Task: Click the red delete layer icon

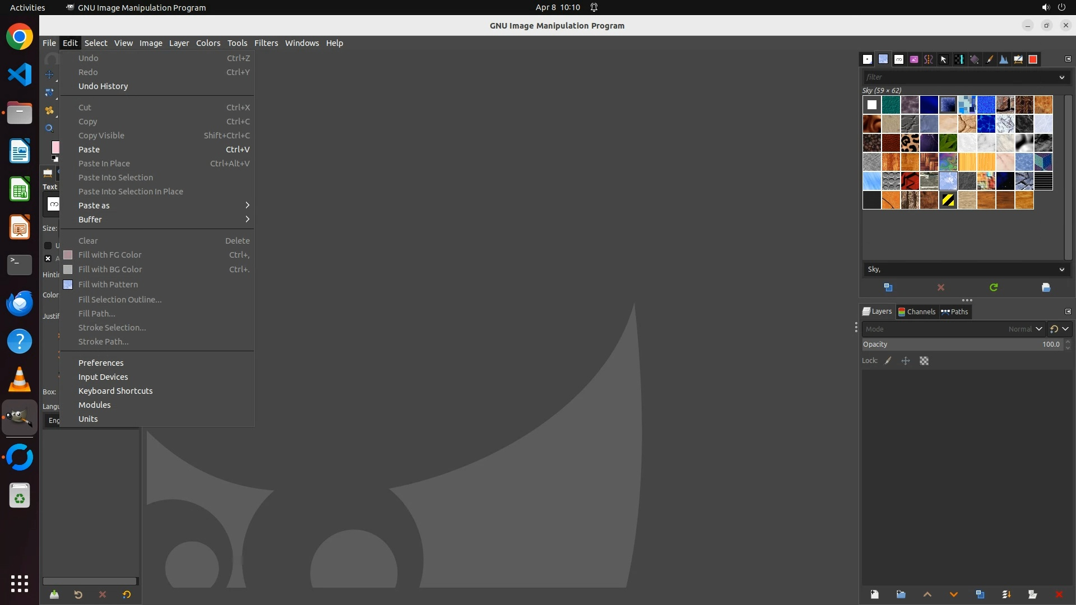Action: pos(1059,594)
